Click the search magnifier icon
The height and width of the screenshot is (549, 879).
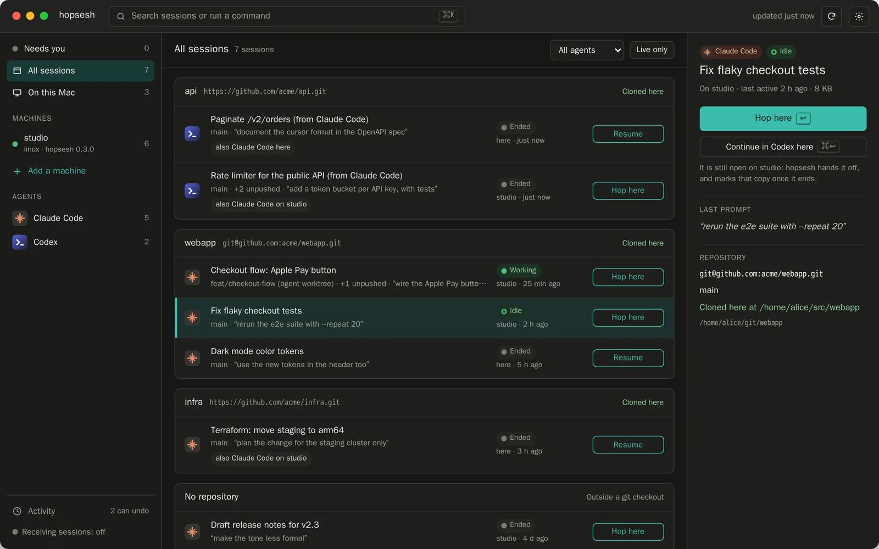click(x=121, y=16)
